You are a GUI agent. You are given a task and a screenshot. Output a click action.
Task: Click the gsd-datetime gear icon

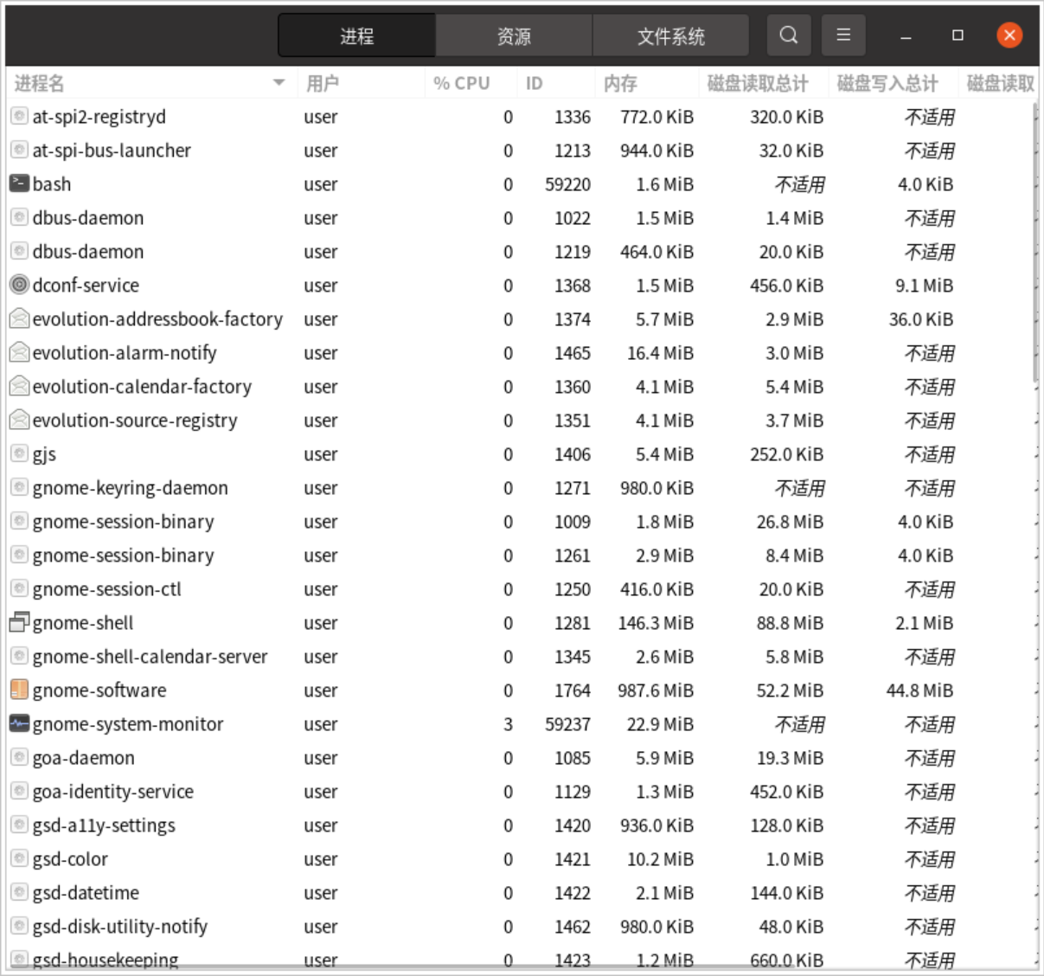tap(19, 892)
